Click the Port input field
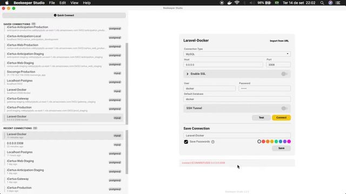Image resolution: width=346 pixels, height=194 pixels. tap(278, 65)
